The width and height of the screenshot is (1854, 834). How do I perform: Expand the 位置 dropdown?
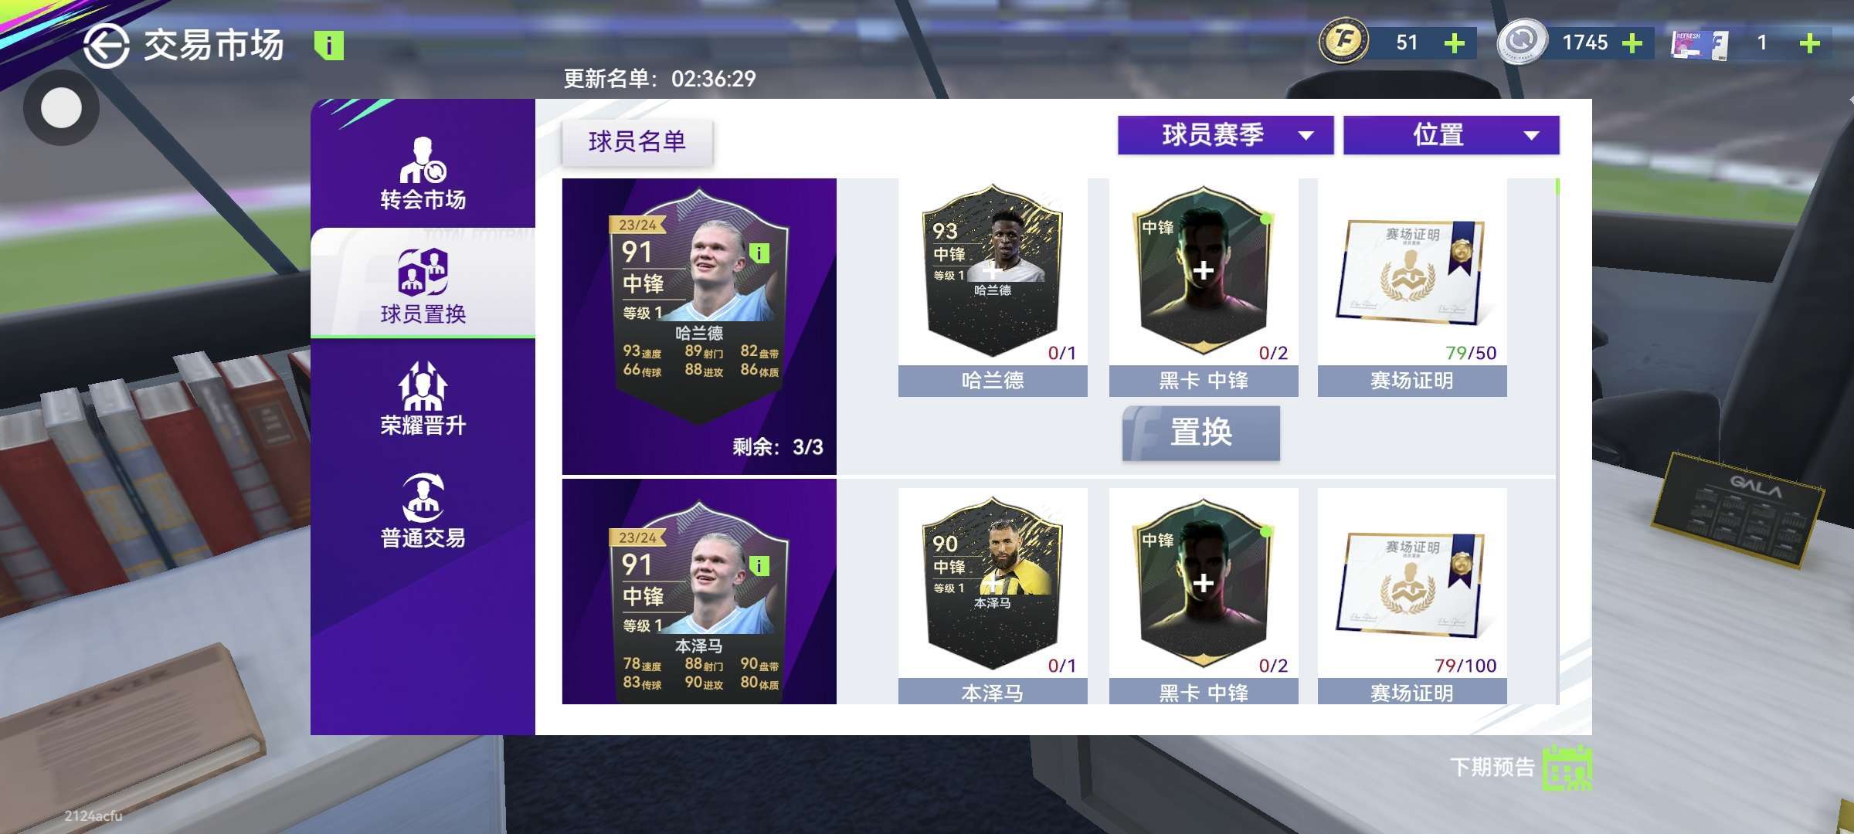tap(1452, 135)
